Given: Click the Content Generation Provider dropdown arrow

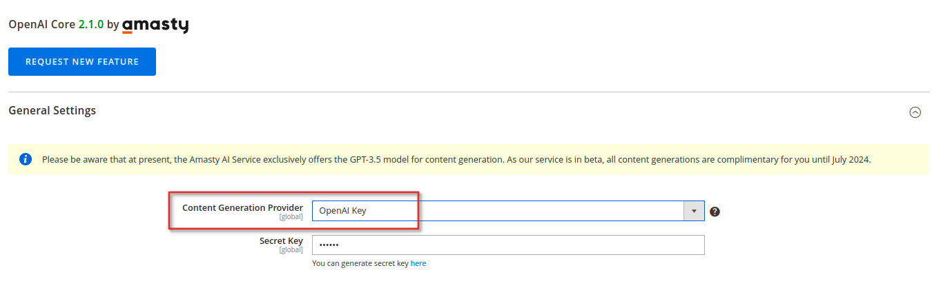Looking at the screenshot, I should tap(693, 211).
